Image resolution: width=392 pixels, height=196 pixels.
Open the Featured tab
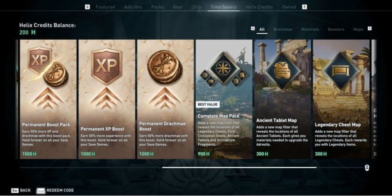pyautogui.click(x=105, y=7)
